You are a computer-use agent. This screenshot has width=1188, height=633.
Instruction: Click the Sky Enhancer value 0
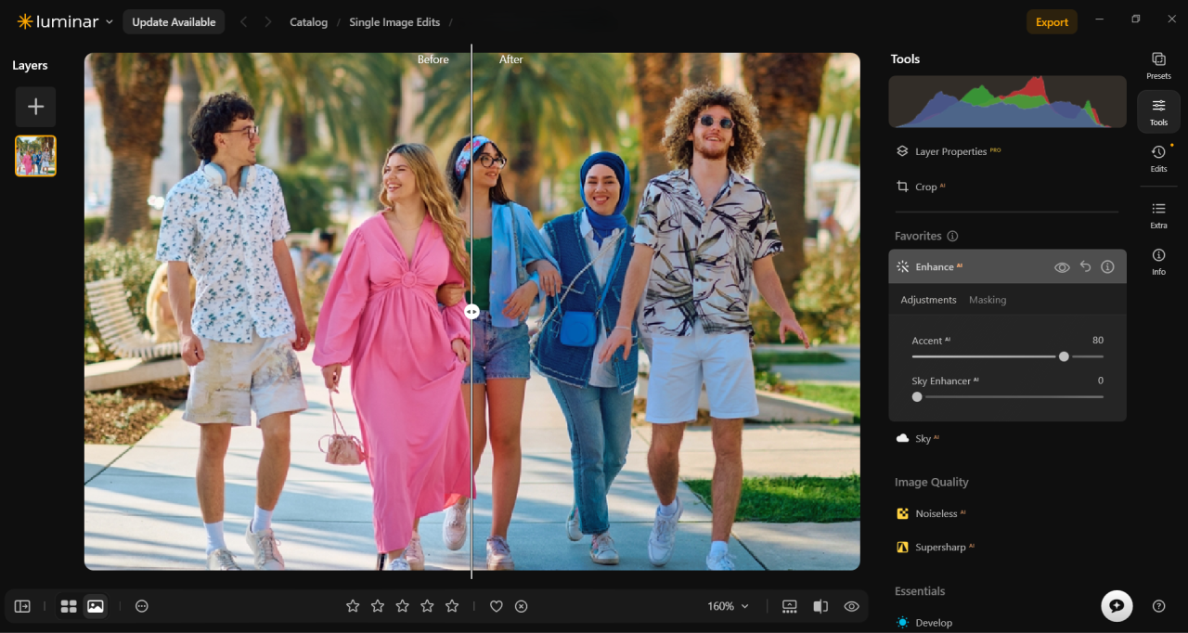[1101, 381]
